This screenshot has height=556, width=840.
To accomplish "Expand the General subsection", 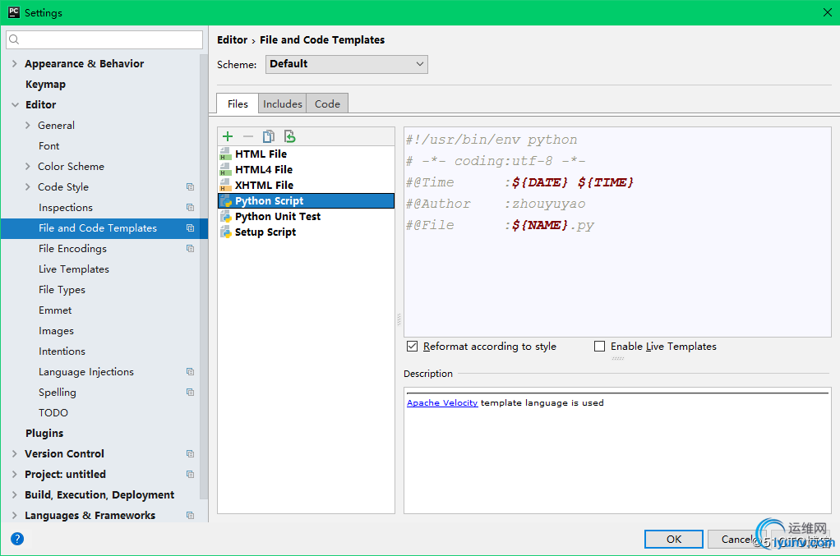I will click(27, 125).
